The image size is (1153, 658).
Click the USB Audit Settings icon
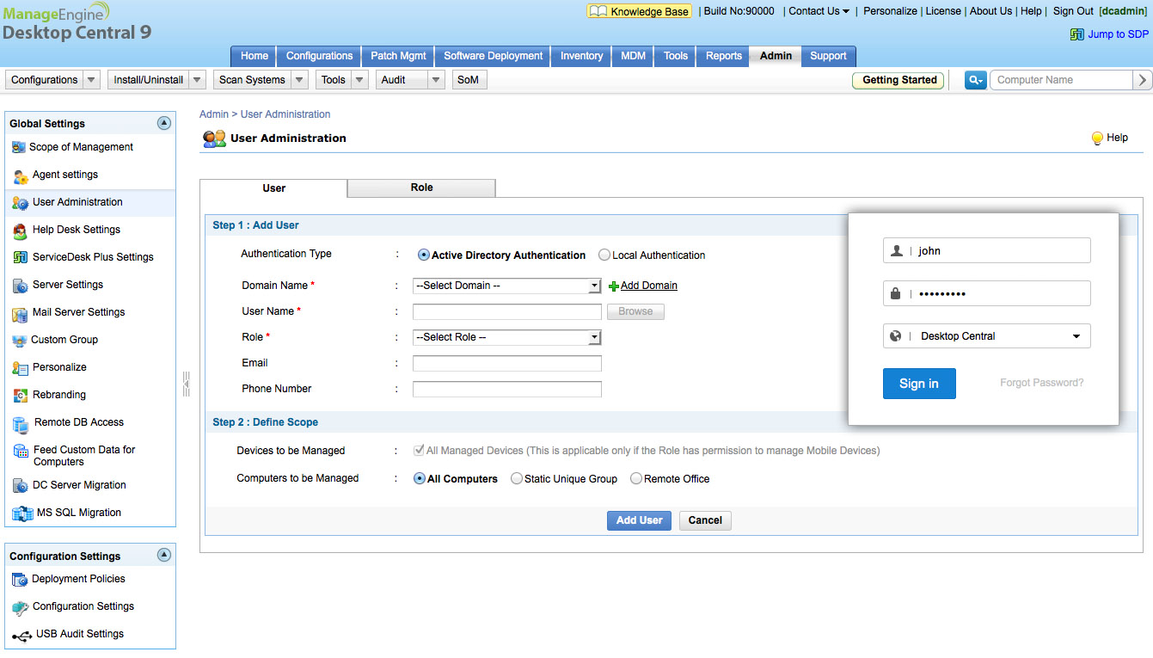21,635
